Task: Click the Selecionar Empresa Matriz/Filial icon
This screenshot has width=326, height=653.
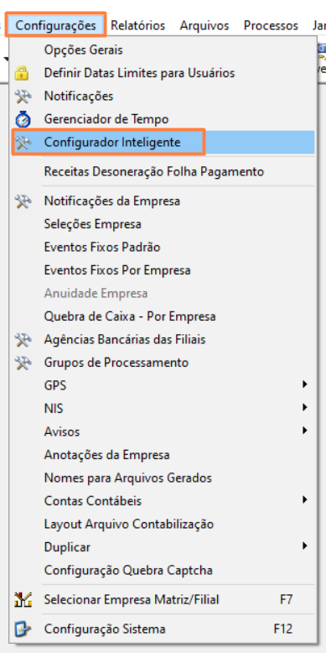Action: [23, 599]
